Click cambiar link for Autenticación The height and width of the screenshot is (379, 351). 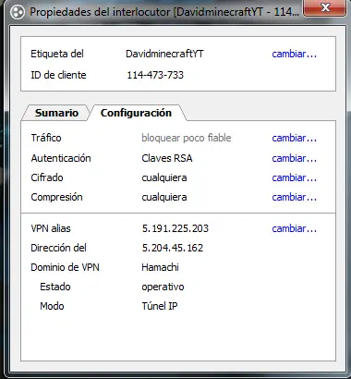coord(294,158)
